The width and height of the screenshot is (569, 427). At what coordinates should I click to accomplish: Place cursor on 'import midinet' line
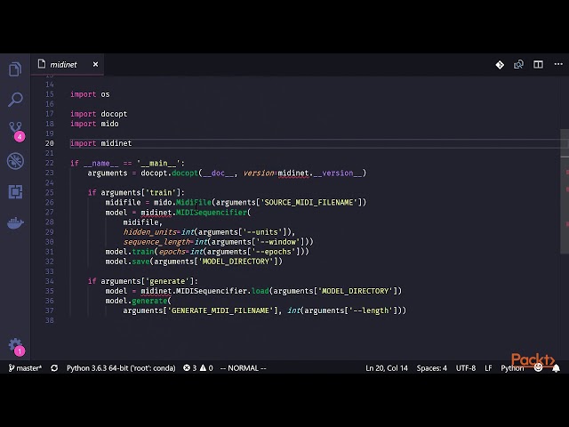[100, 143]
